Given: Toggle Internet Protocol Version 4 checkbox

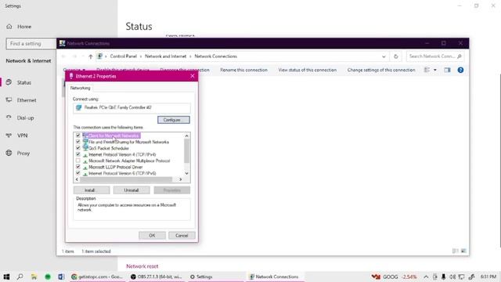Looking at the screenshot, I should [78, 154].
